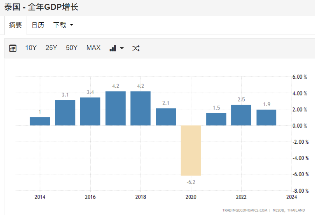The image size is (315, 215).
Task: Click the 0.00 % axis label
Action: [300, 126]
